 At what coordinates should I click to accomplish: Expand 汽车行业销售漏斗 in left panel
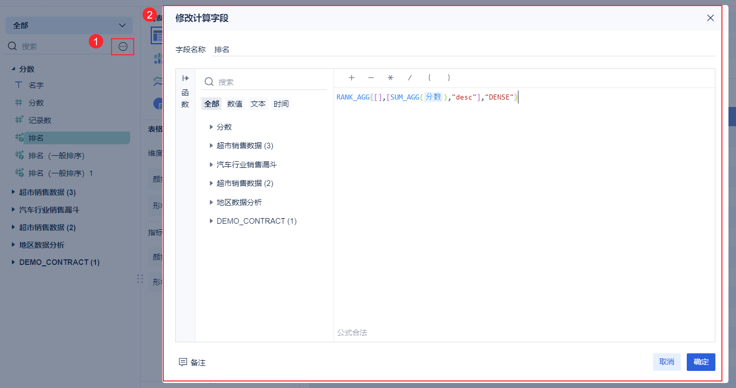pos(14,210)
